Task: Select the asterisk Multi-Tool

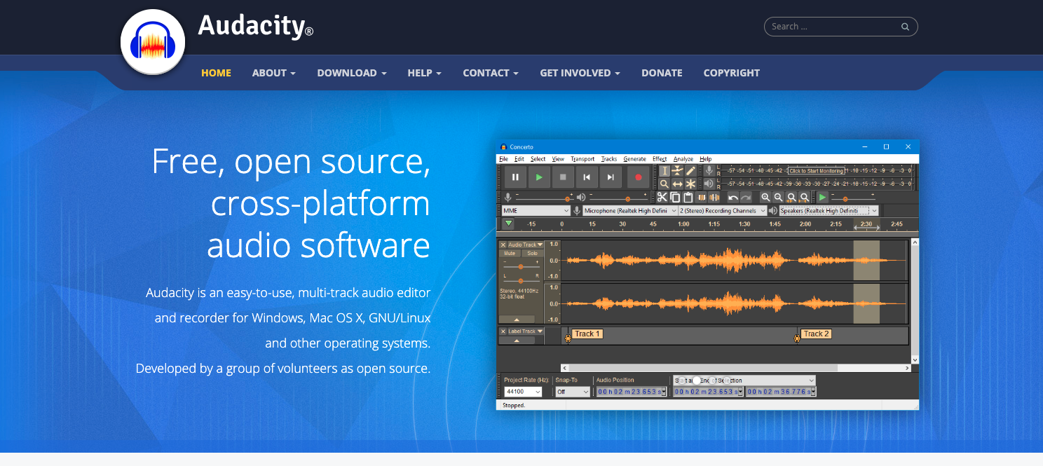Action: tap(690, 184)
